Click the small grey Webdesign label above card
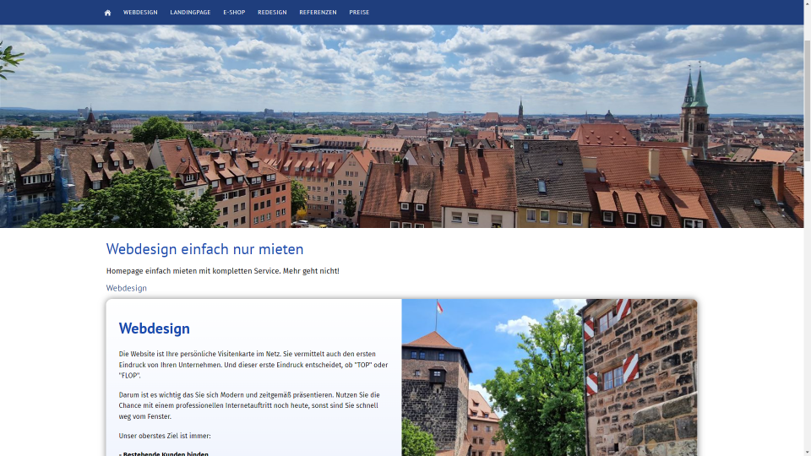This screenshot has height=456, width=811. pyautogui.click(x=127, y=288)
